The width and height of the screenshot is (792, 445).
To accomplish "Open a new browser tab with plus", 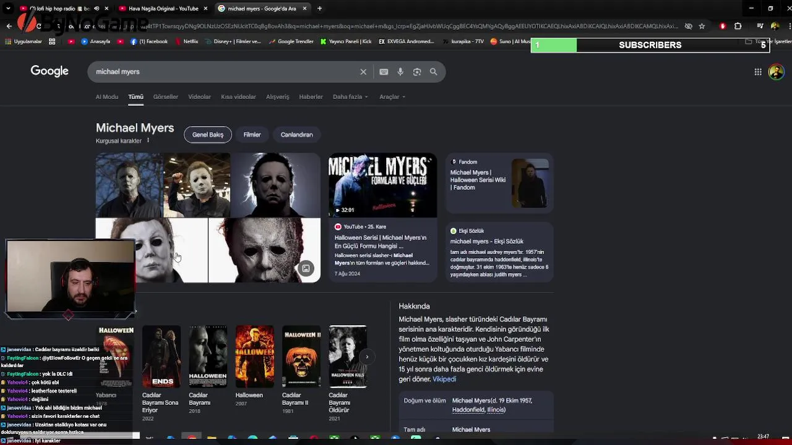I will 319,9.
